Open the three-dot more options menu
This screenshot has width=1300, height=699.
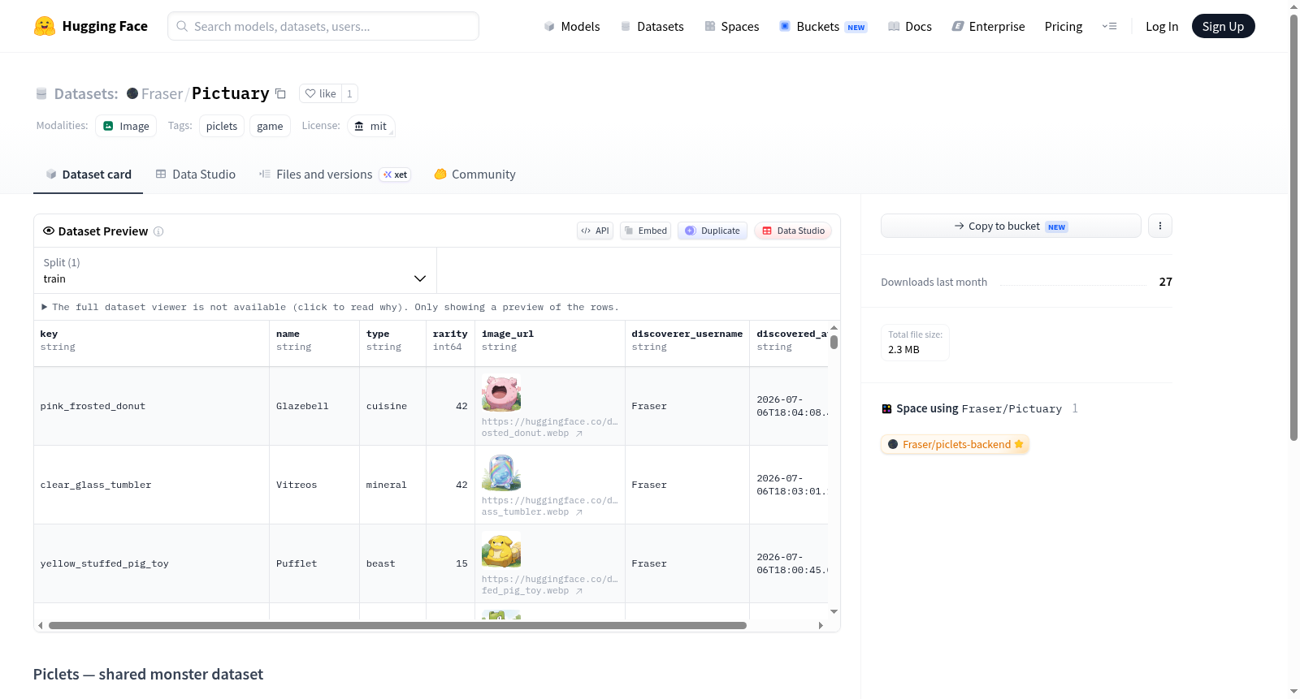pyautogui.click(x=1160, y=226)
